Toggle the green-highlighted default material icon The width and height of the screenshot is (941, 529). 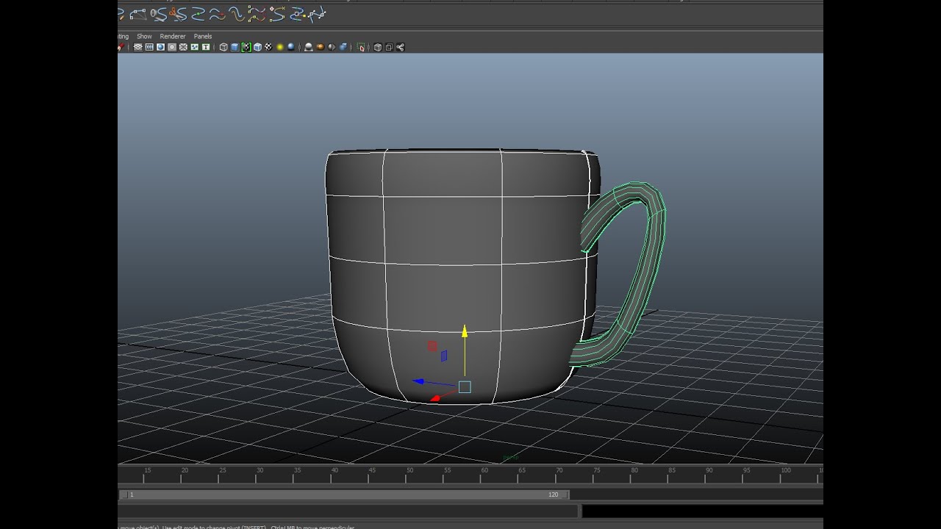click(246, 47)
